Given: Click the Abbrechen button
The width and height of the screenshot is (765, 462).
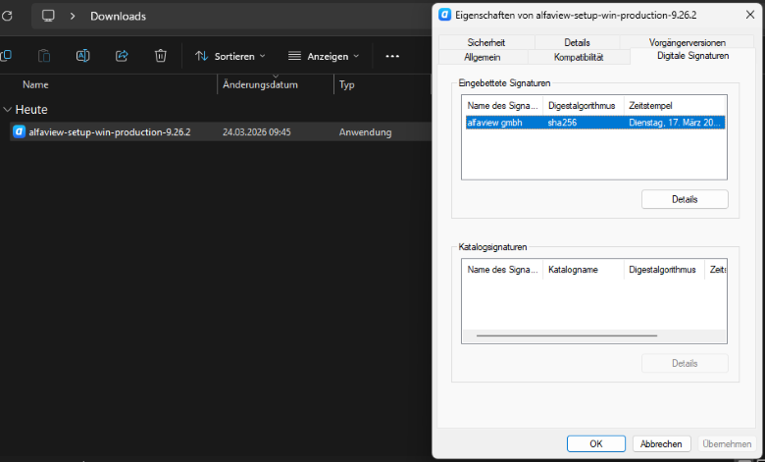Looking at the screenshot, I should point(662,443).
